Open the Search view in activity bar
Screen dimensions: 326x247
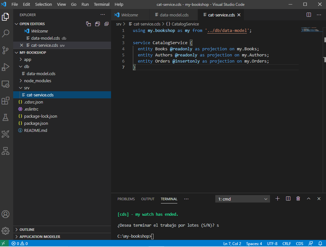coord(5,33)
